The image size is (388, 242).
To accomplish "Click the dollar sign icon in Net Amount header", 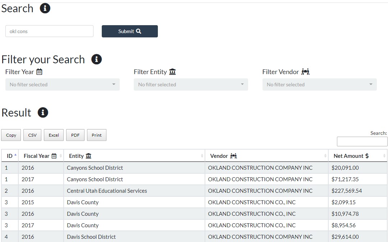I will pos(367,156).
